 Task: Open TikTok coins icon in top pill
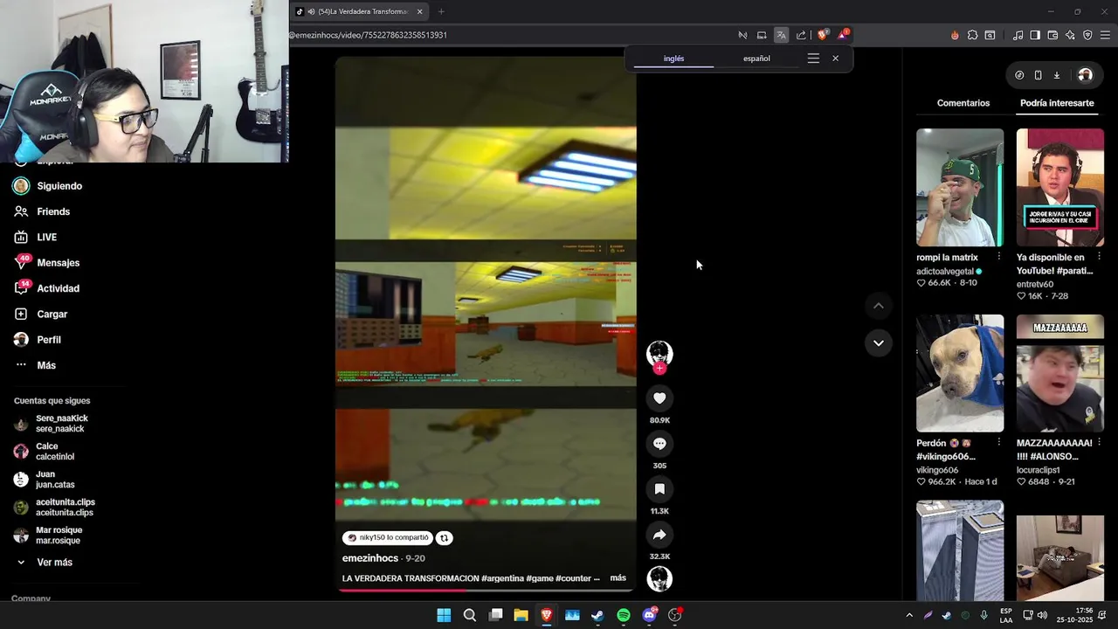1019,75
